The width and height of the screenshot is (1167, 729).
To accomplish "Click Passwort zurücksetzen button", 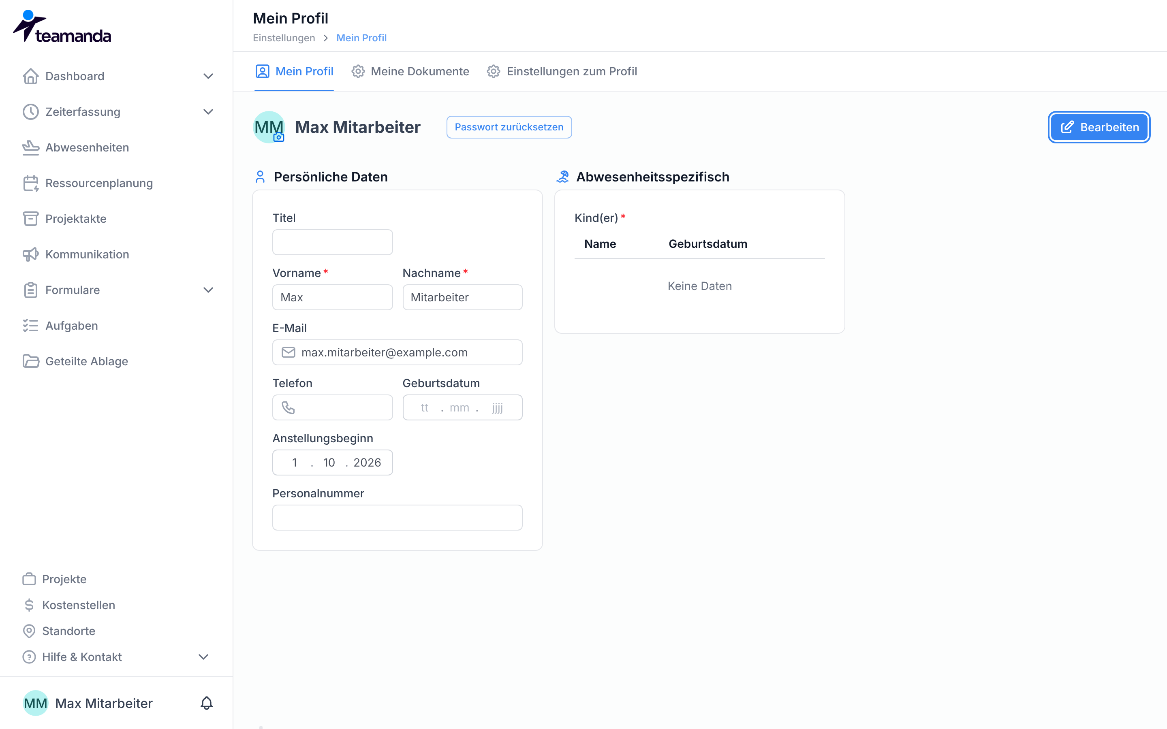I will click(509, 127).
